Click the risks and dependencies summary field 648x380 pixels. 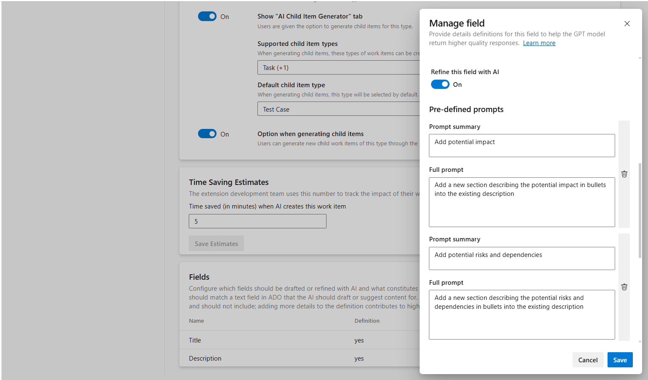pyautogui.click(x=522, y=258)
